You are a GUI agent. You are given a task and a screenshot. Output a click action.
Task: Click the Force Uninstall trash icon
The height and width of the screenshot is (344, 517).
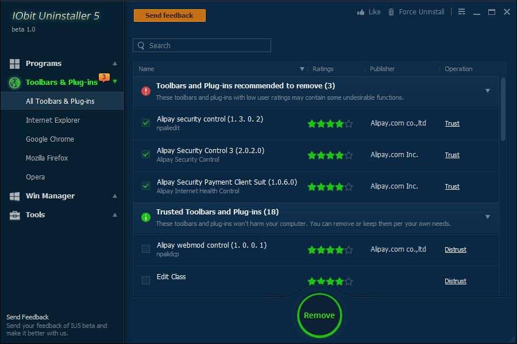coord(391,12)
